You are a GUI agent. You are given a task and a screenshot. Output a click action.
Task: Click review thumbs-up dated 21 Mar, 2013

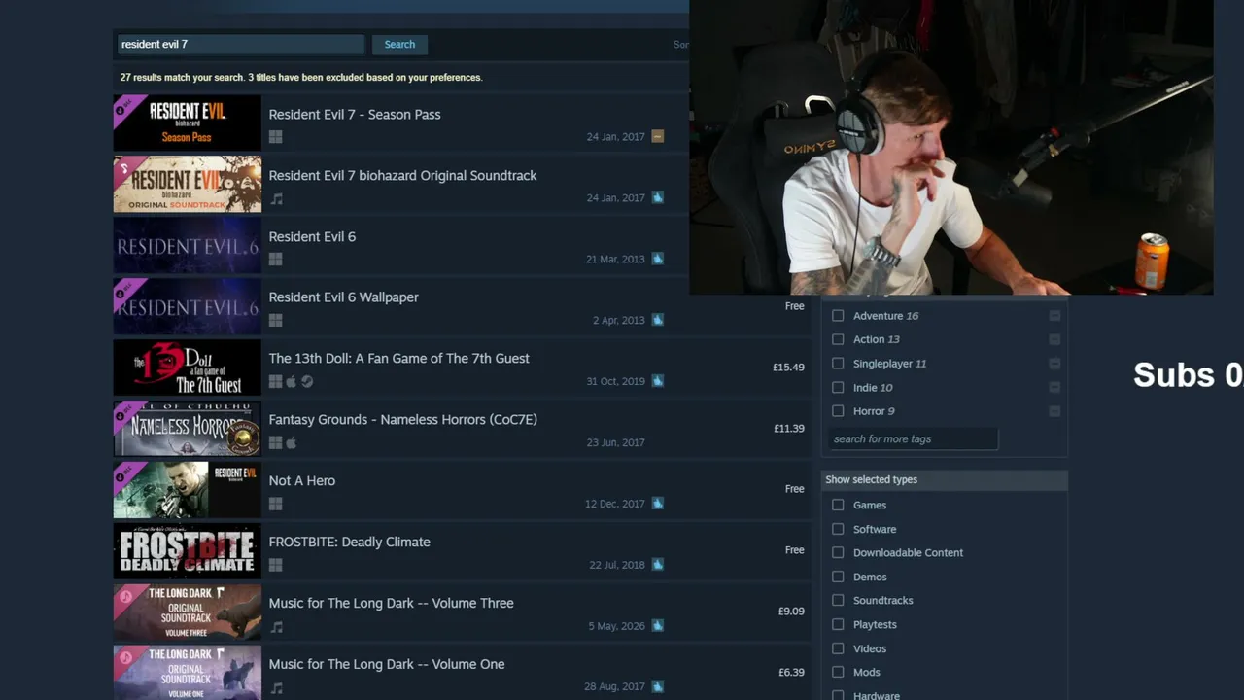pos(658,259)
